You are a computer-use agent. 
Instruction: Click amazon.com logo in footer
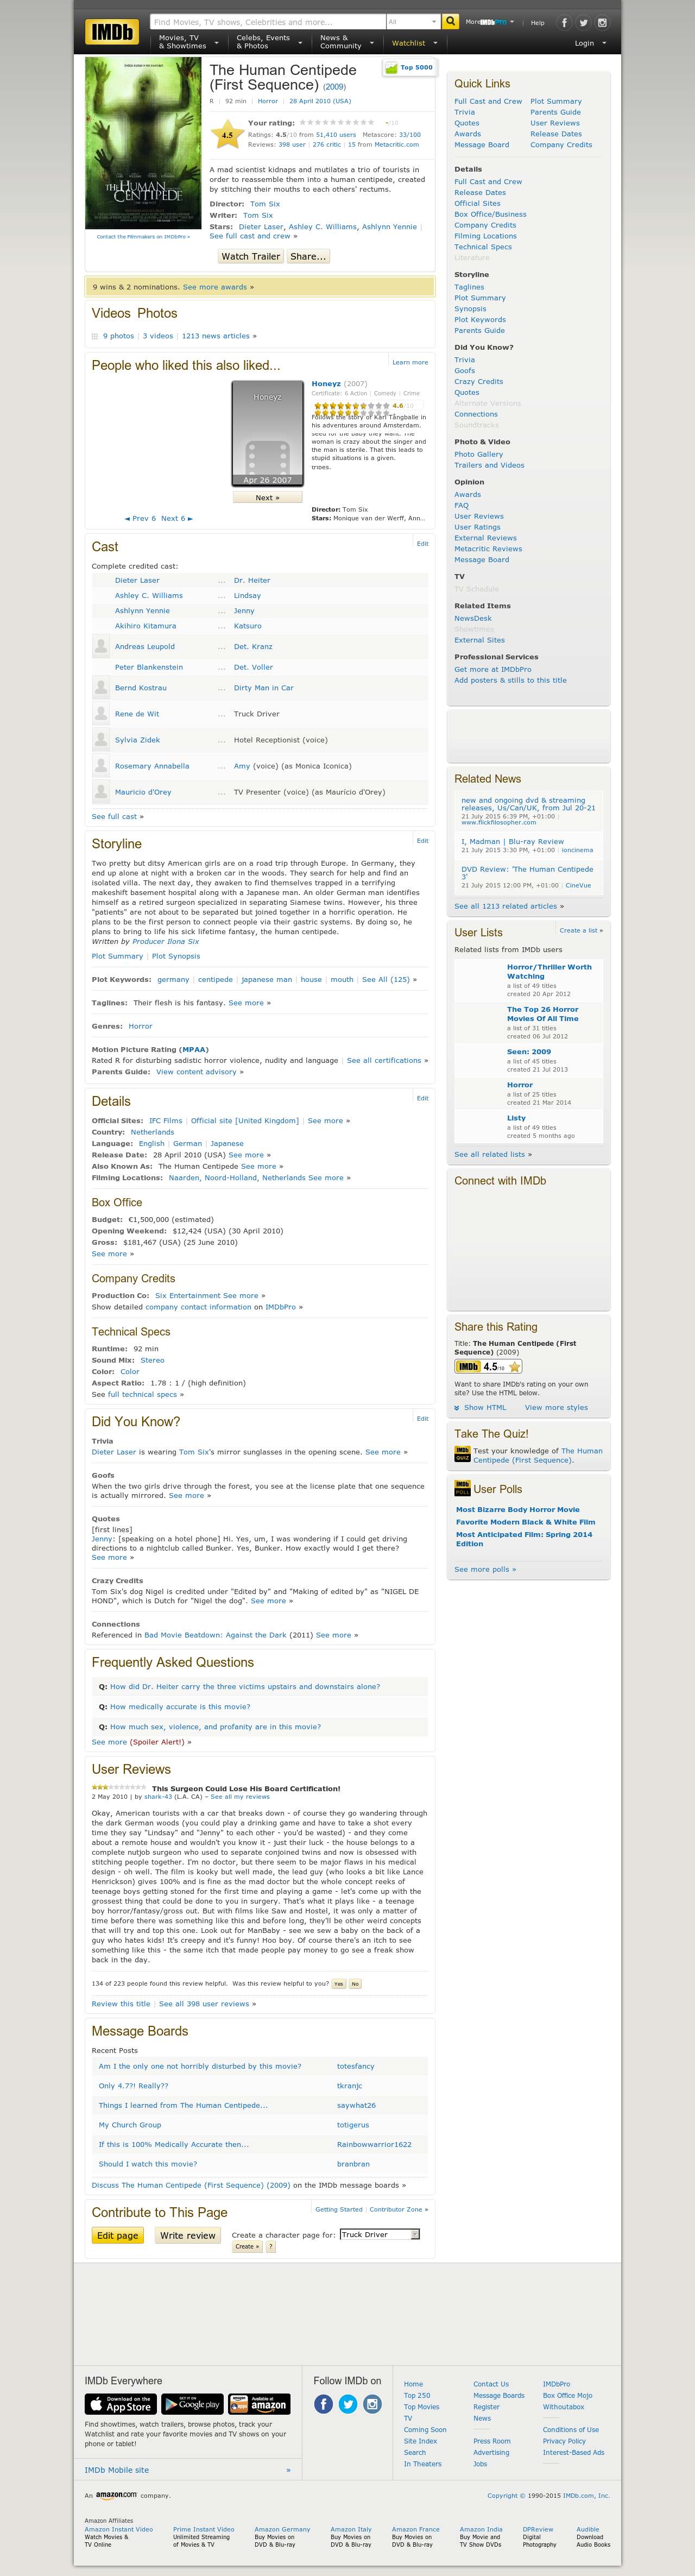point(116,2495)
